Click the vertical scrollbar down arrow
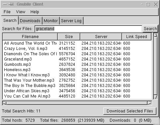This screenshot has width=160, height=125. 156,97
